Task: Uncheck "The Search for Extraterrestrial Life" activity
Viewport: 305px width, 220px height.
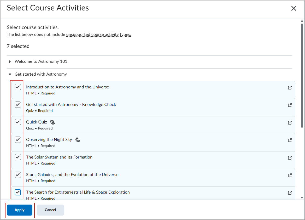Action: pos(17,192)
